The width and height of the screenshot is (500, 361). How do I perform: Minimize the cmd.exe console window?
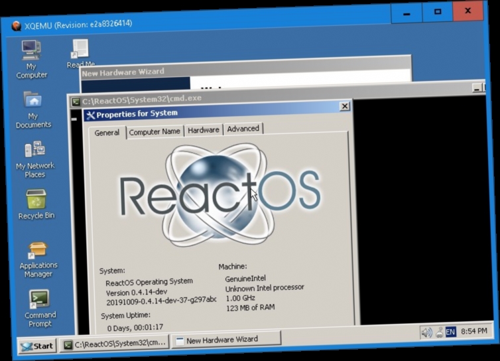(477, 88)
